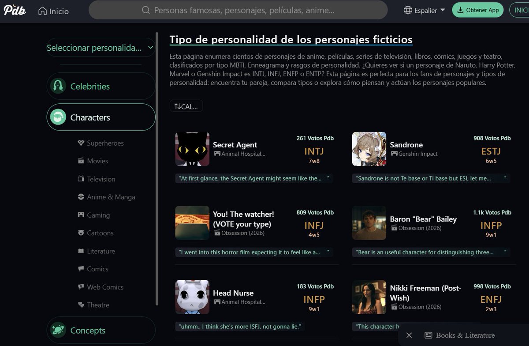The width and height of the screenshot is (529, 346).
Task: Open comment "Sandrone is not Te base"
Action: coord(432,178)
